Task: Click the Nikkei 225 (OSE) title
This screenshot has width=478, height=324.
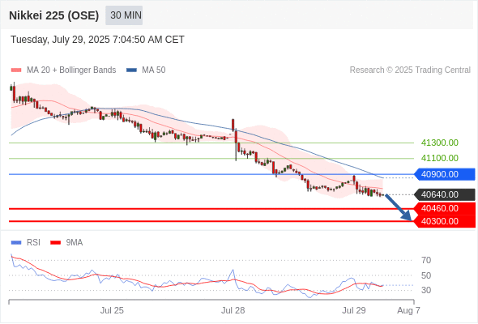Action: point(54,15)
